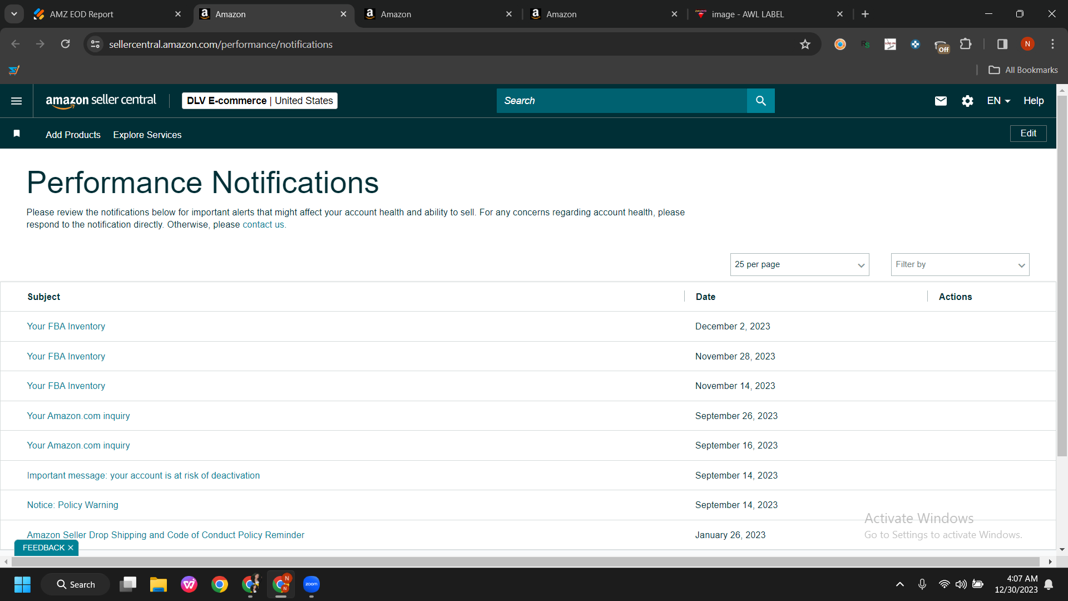The height and width of the screenshot is (601, 1068).
Task: Open the contact us link
Action: 263,224
